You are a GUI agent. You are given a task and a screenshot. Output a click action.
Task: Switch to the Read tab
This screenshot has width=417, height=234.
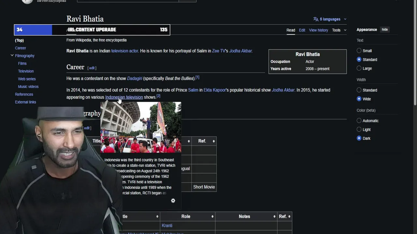coord(291,30)
